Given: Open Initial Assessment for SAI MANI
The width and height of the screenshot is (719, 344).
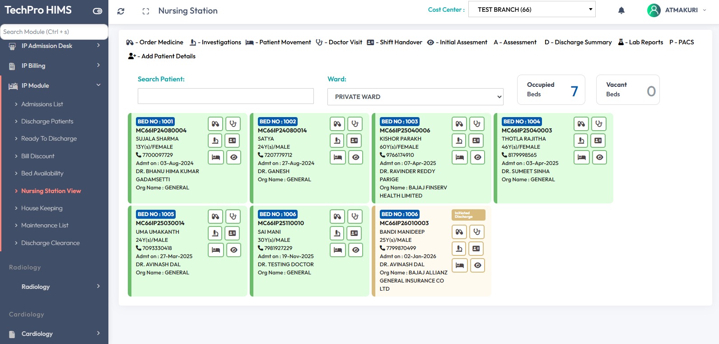Looking at the screenshot, I should (x=355, y=250).
